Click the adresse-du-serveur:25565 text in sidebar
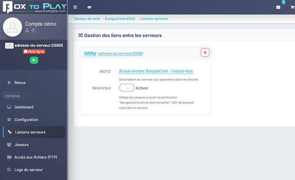The width and height of the screenshot is (295, 180). click(x=39, y=45)
